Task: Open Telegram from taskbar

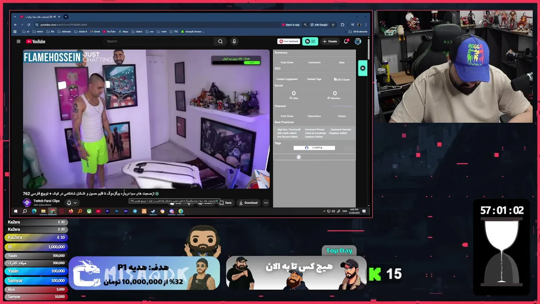Action: [x=135, y=211]
